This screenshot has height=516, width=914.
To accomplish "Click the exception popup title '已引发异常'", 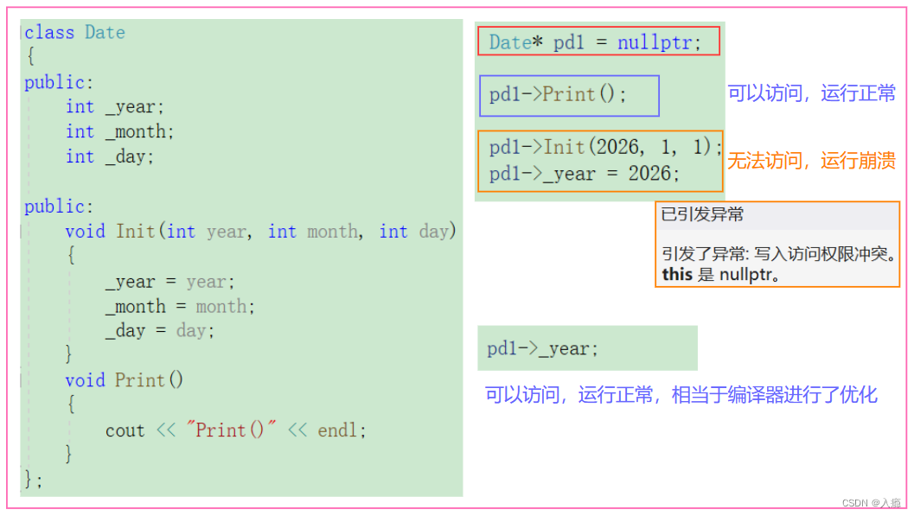I will (702, 215).
